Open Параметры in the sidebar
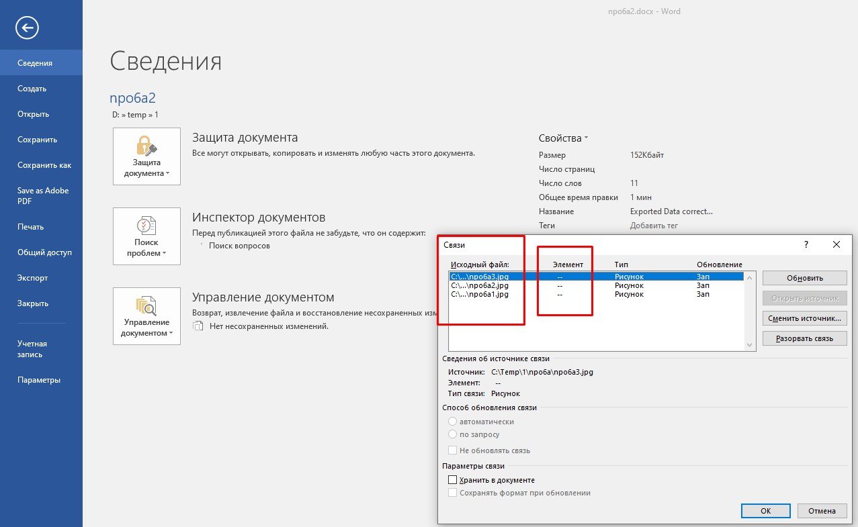This screenshot has width=858, height=527. tap(41, 380)
